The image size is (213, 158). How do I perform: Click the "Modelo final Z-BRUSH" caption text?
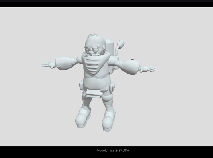(x=113, y=151)
